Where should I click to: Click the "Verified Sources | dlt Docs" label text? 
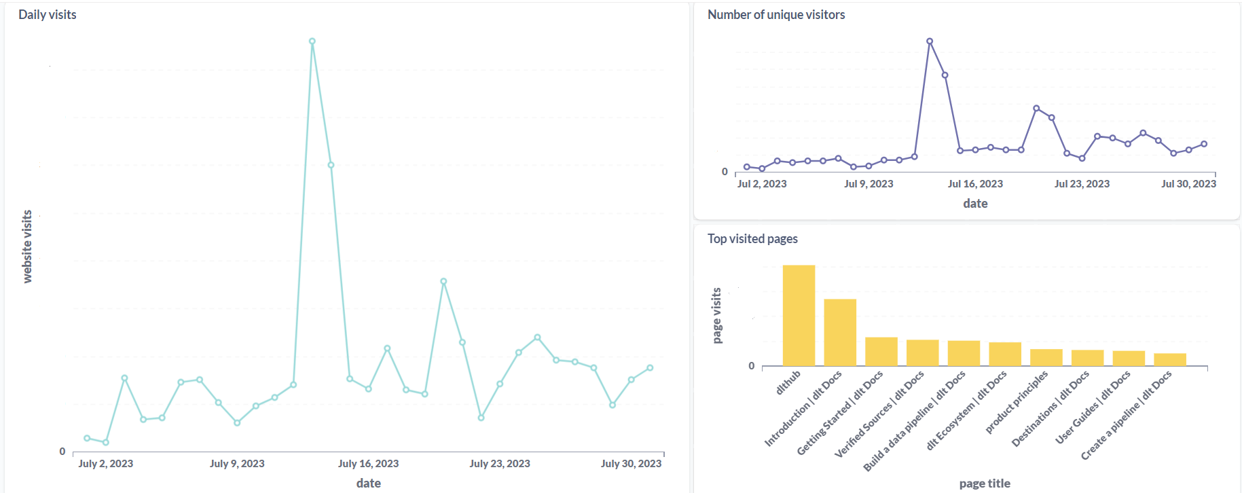[x=879, y=414]
